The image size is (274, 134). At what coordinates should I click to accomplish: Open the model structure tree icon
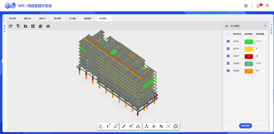[147, 126]
